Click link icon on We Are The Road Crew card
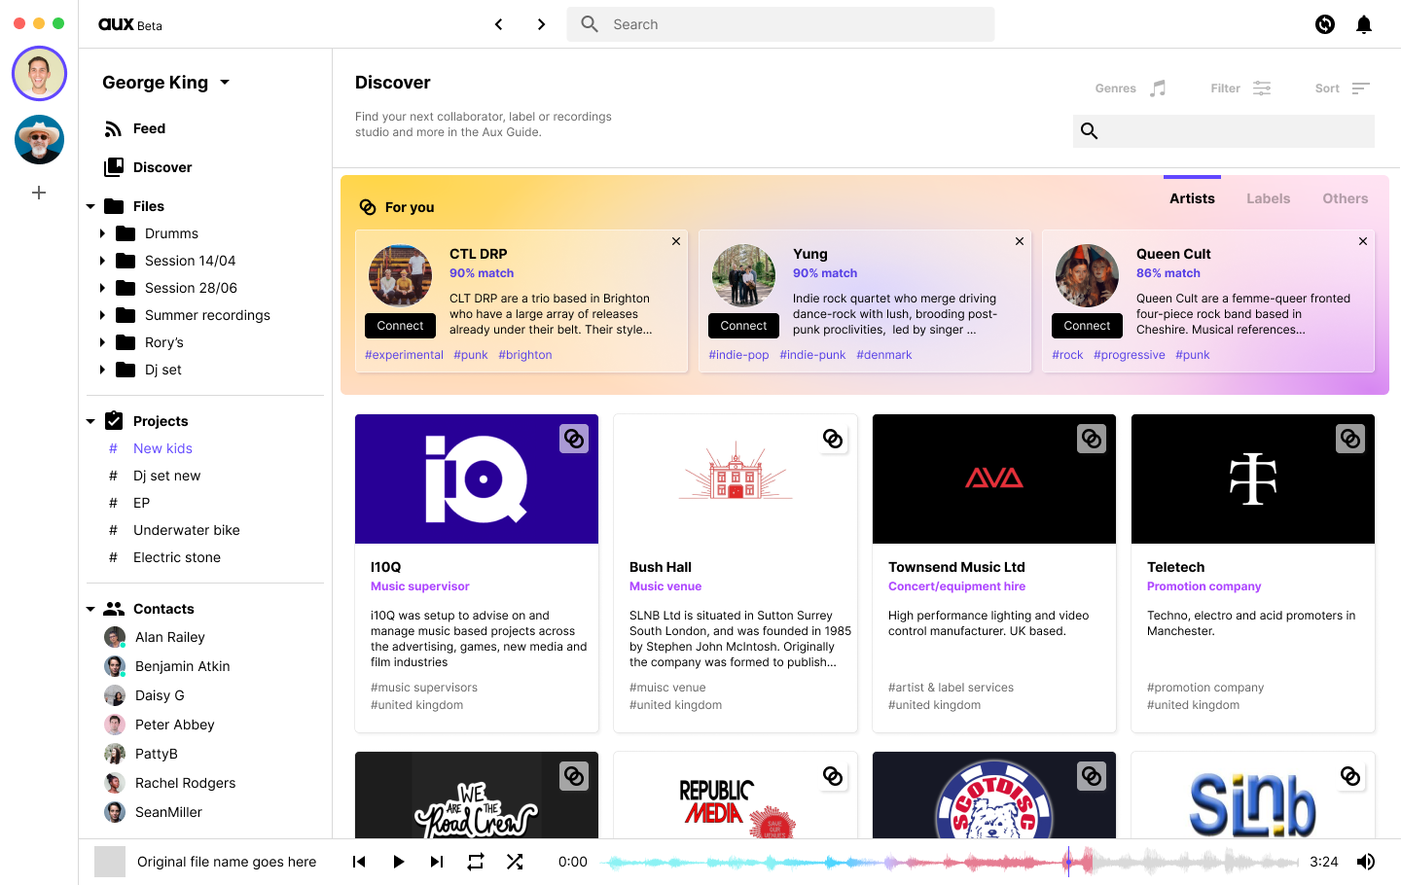Image resolution: width=1401 pixels, height=885 pixels. click(x=574, y=776)
